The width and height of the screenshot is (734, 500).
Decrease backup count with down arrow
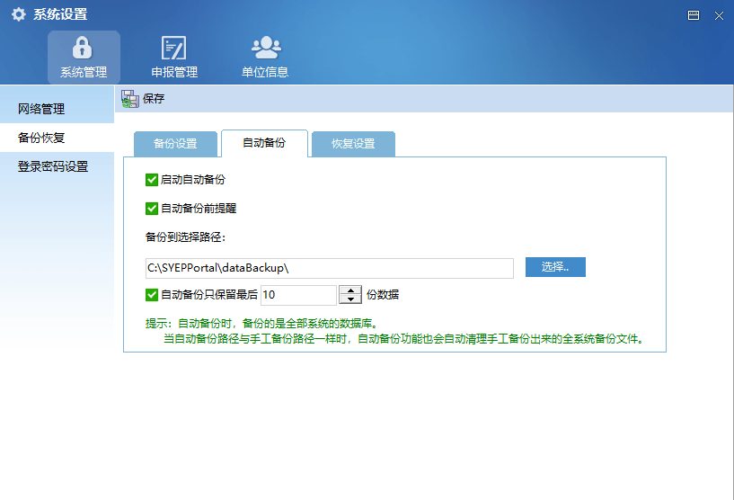pyautogui.click(x=350, y=299)
